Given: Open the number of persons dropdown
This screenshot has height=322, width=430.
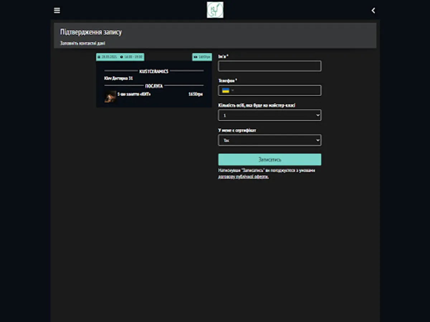Looking at the screenshot, I should pyautogui.click(x=270, y=115).
